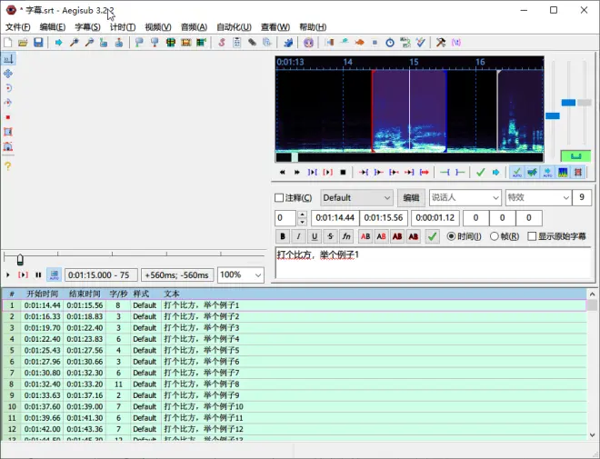This screenshot has height=459, width=600.
Task: Click the New subtitles icon
Action: pos(7,42)
